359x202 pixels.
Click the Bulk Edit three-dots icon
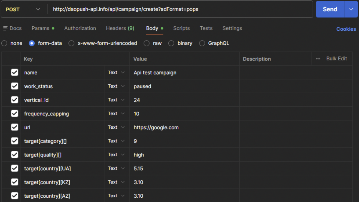(x=318, y=59)
